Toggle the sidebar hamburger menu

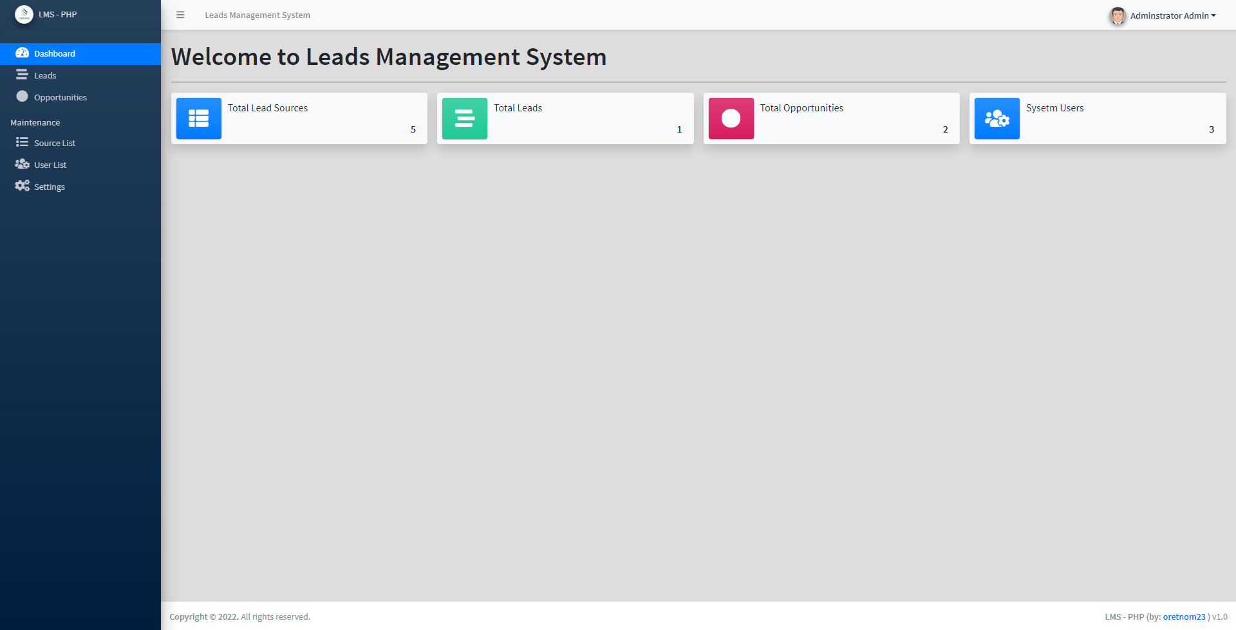coord(180,15)
